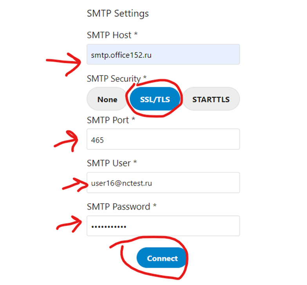Click the asterisk after SMTP Port label
This screenshot has height=285, width=307.
click(x=133, y=119)
